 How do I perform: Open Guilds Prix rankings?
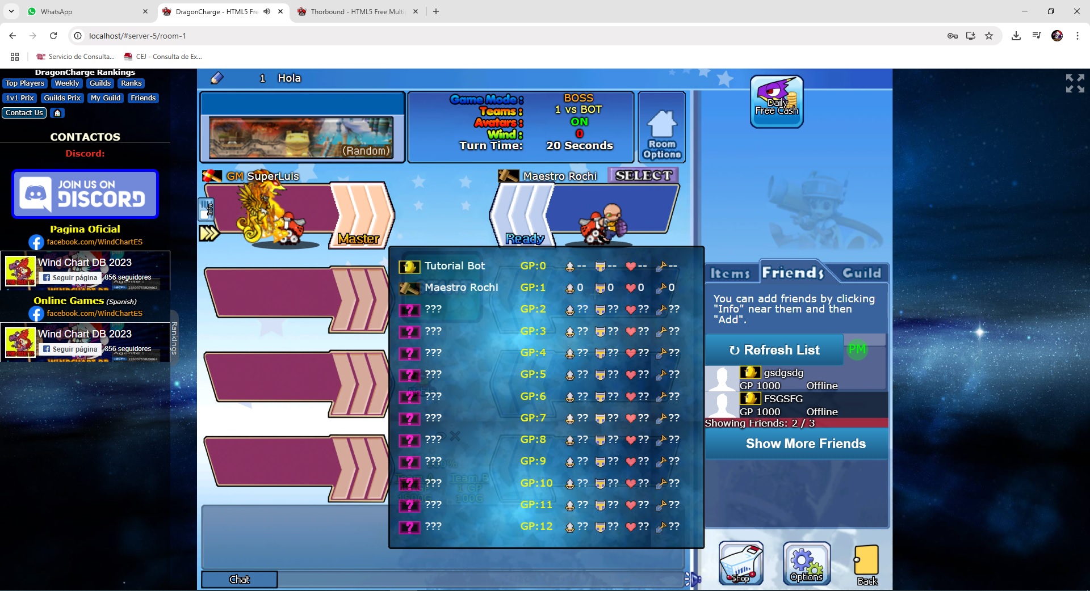click(x=62, y=98)
